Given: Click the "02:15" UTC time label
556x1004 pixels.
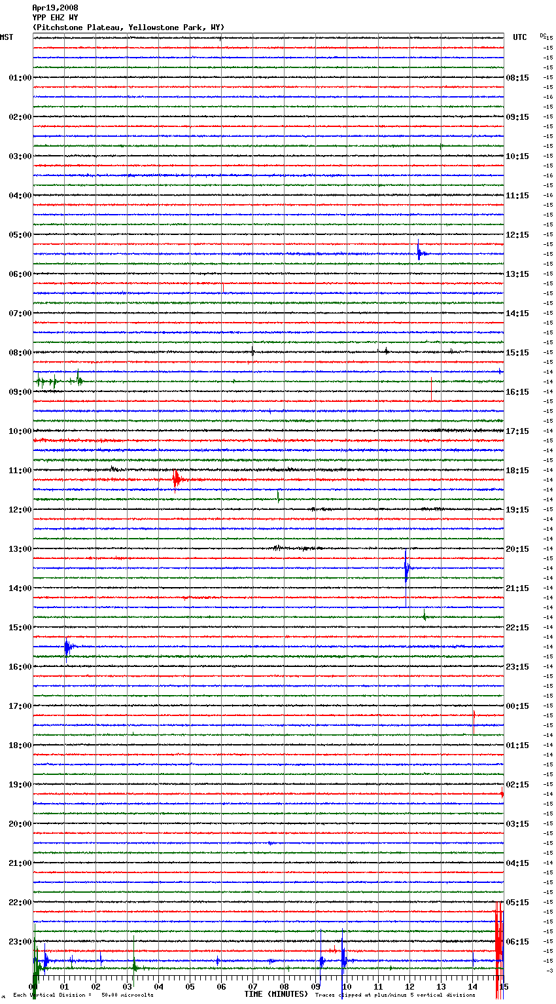Looking at the screenshot, I should pos(517,785).
